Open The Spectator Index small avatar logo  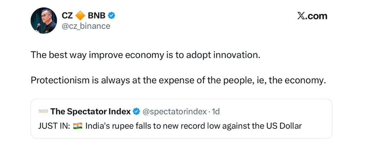click(43, 111)
